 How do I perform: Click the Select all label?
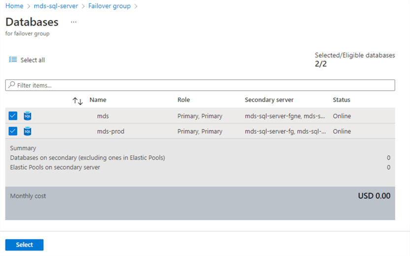click(x=33, y=60)
